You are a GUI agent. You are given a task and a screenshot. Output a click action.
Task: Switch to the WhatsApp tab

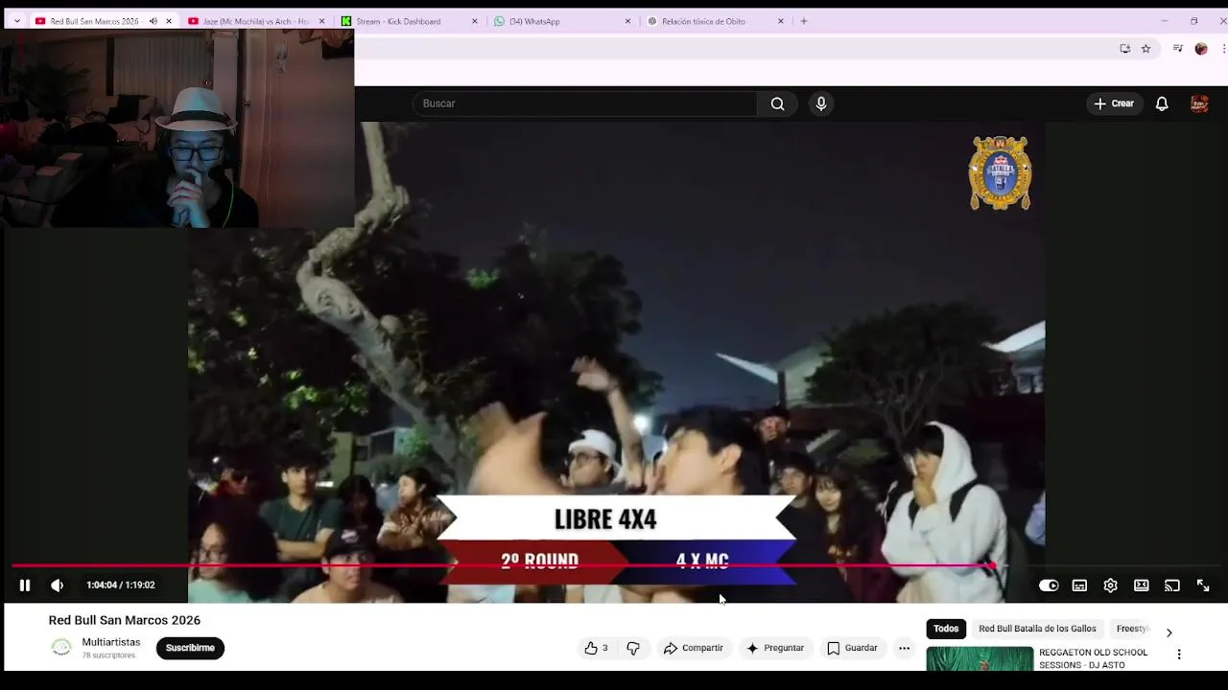[x=534, y=21]
